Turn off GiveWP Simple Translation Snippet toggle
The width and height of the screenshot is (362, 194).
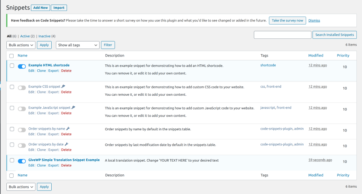coord(22,161)
